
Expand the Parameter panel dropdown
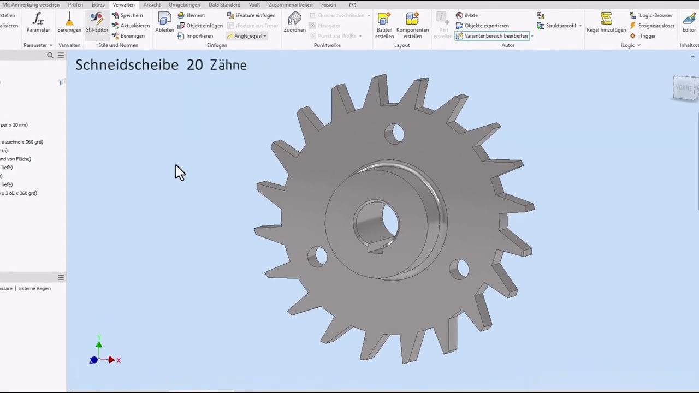click(51, 45)
